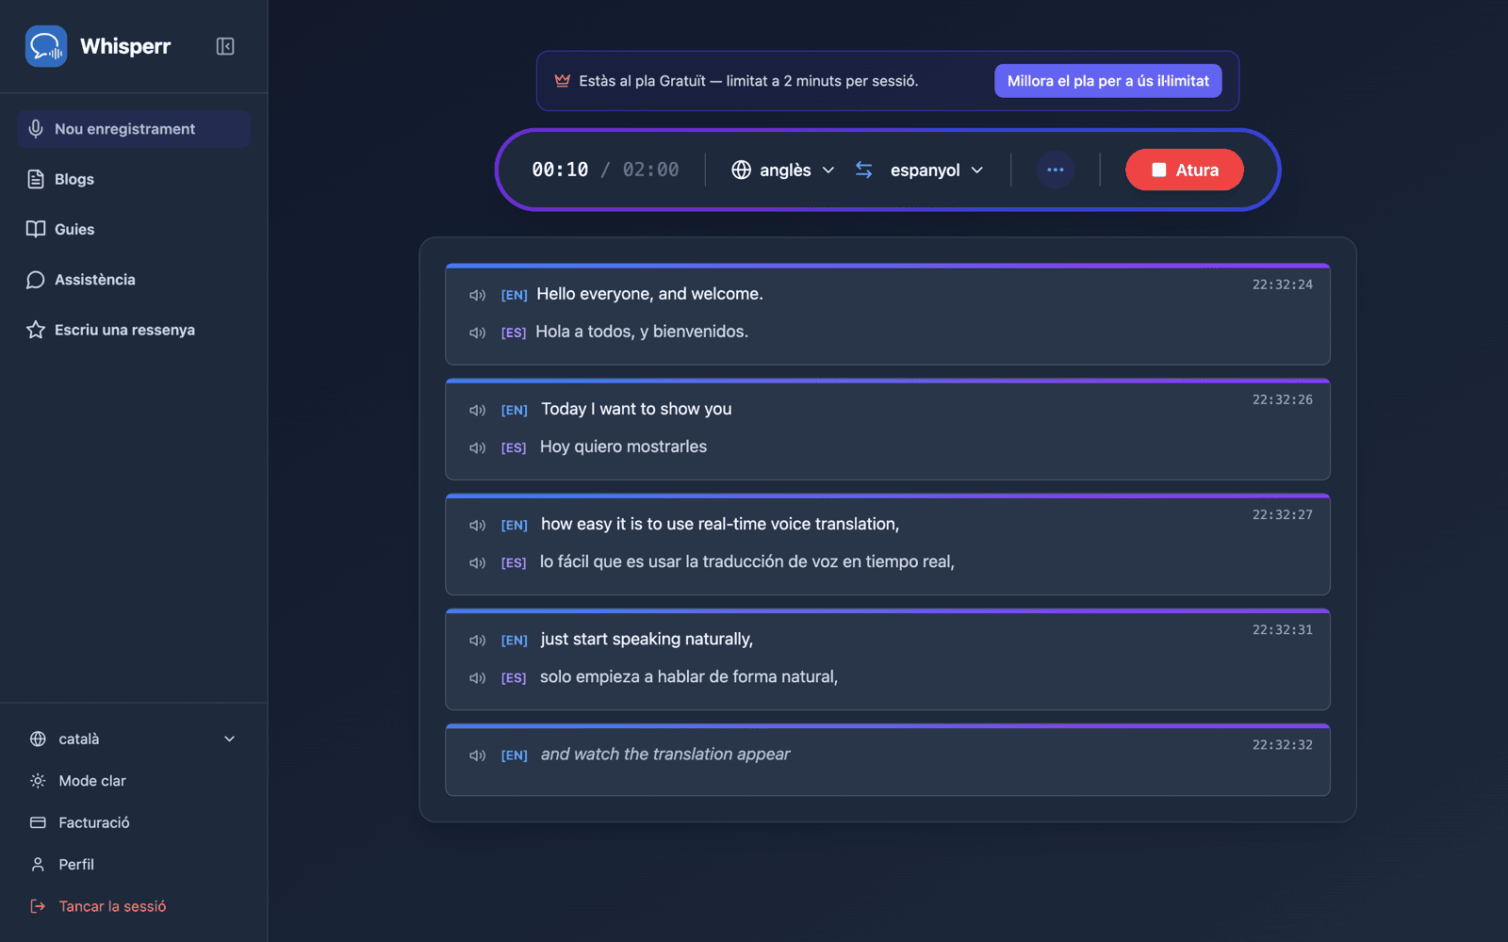Screen dimensions: 1508x942
Task: Click Tancar la sessió
Action: click(133, 906)
